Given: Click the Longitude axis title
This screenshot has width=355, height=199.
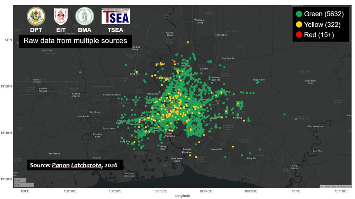Looking at the screenshot, I should pyautogui.click(x=182, y=196).
